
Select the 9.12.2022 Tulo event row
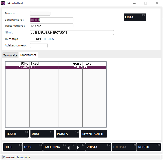click(56, 67)
